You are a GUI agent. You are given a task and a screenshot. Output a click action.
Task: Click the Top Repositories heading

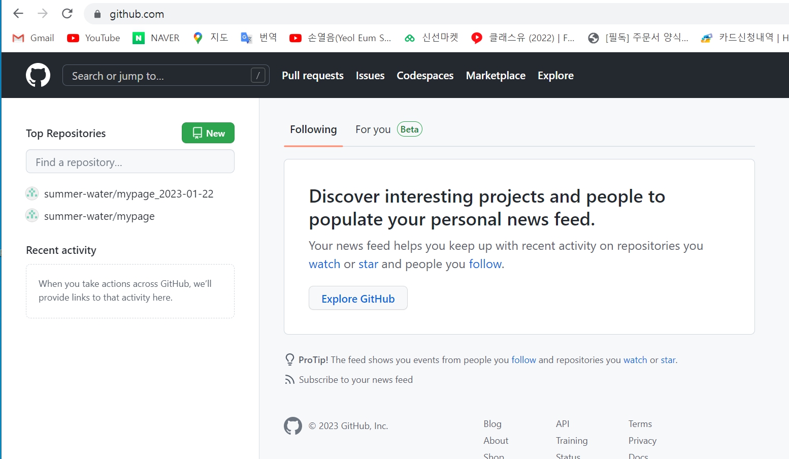click(66, 134)
